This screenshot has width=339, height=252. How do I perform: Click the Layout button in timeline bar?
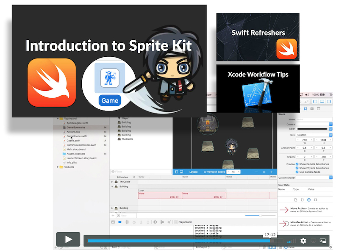[x=193, y=172]
